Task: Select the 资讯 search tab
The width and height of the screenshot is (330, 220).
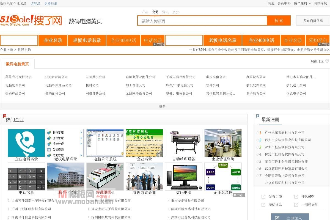Action: click(165, 12)
